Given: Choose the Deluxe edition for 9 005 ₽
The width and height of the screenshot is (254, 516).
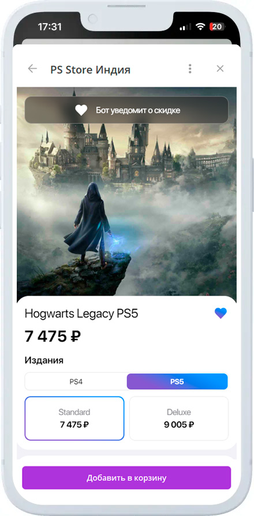Looking at the screenshot, I should [178, 418].
